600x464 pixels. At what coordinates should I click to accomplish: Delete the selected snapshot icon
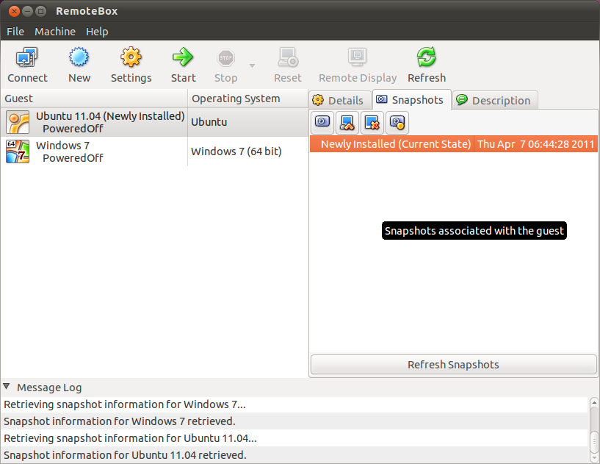372,122
